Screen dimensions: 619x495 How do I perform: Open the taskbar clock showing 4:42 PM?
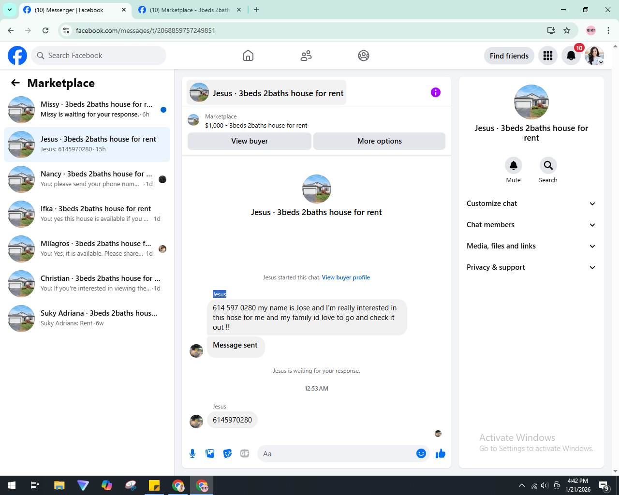pyautogui.click(x=578, y=485)
